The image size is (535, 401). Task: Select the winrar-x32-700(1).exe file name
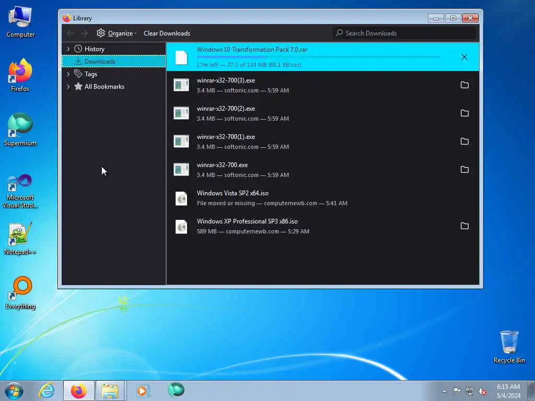(x=226, y=137)
